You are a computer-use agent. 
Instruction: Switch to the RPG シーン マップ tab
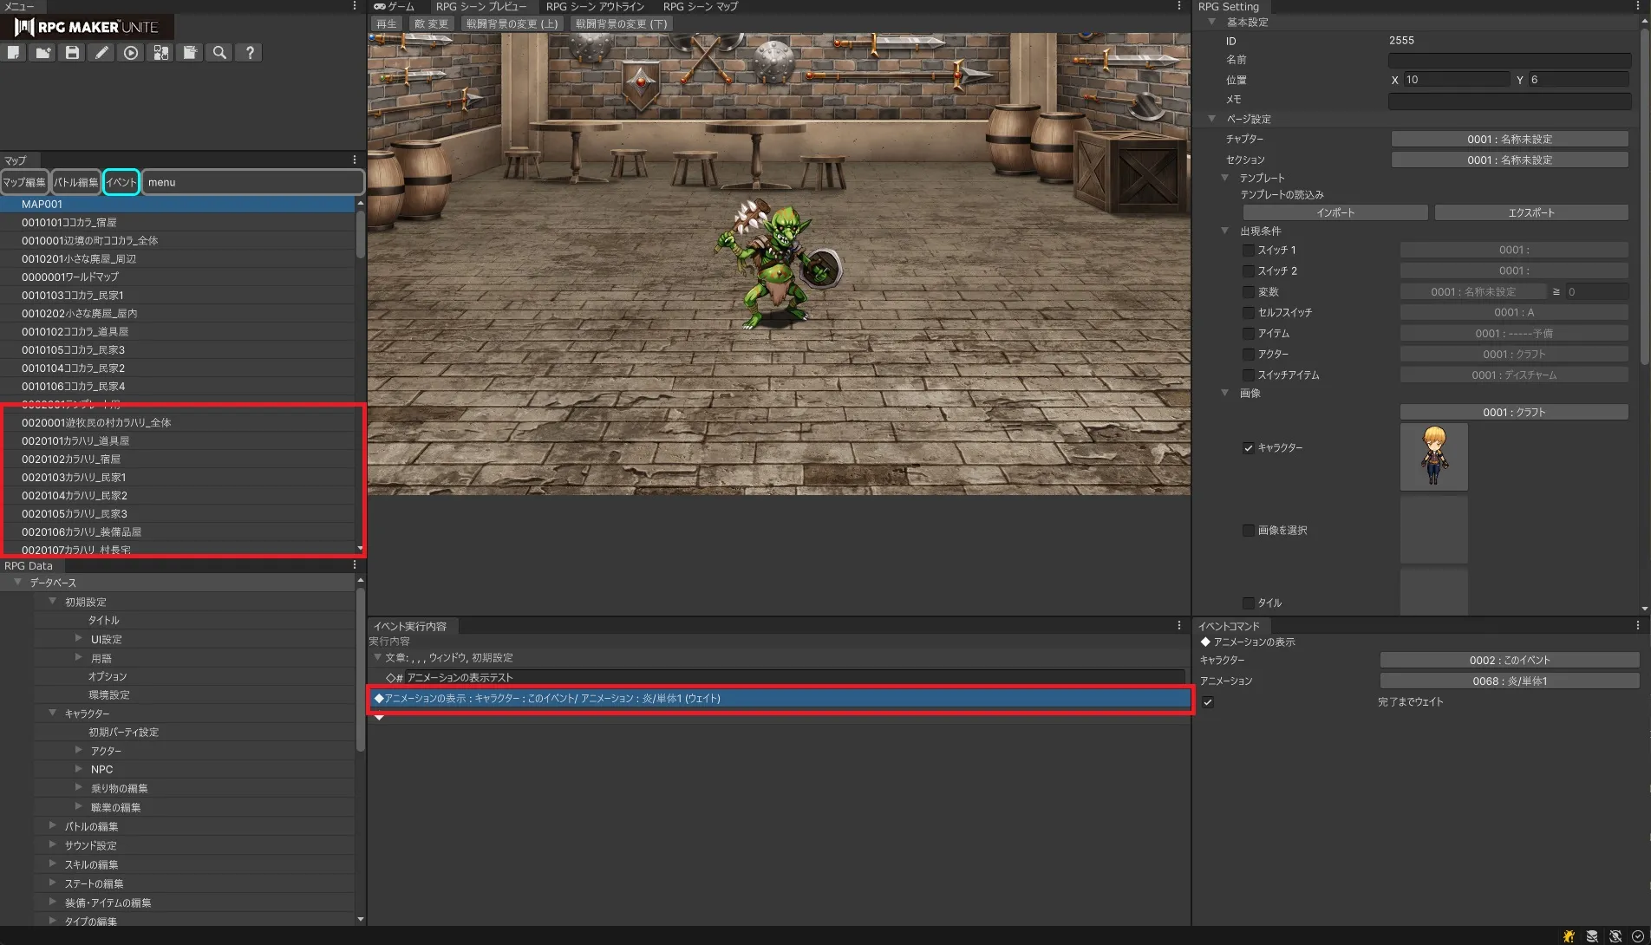(700, 7)
